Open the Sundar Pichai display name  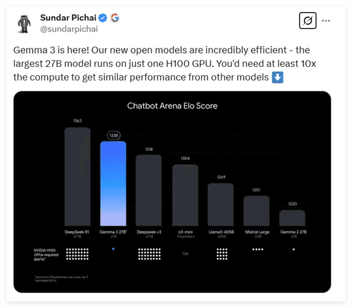pos(68,18)
